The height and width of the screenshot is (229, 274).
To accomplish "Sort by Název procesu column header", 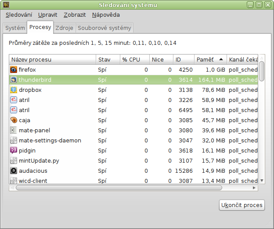I will pos(52,59).
